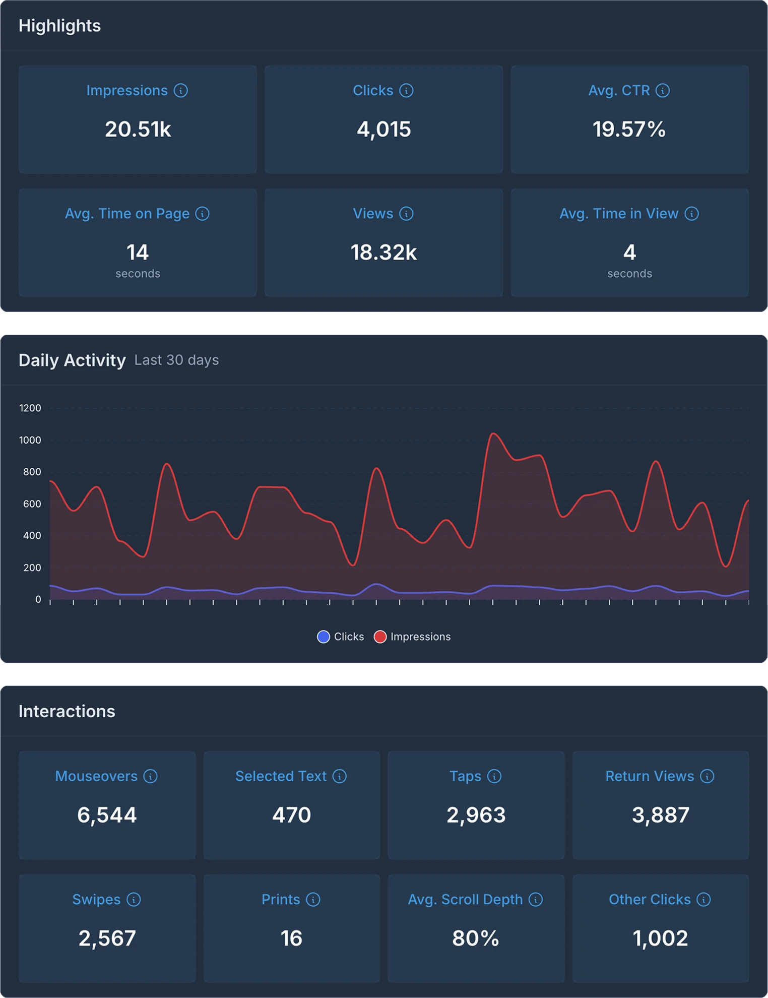Click the Mouseovers metric label
The width and height of the screenshot is (768, 998).
click(96, 776)
